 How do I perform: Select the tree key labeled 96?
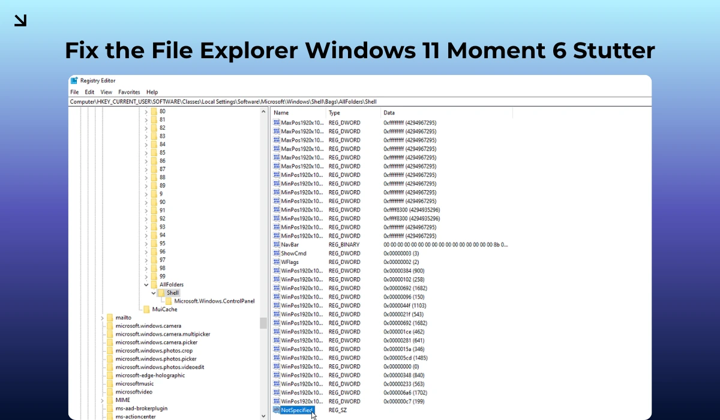tap(163, 251)
